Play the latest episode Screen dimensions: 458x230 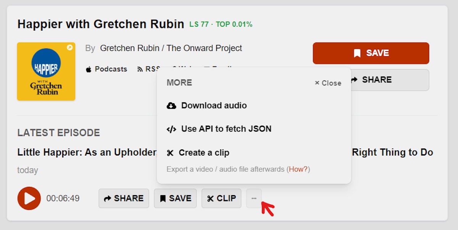29,198
